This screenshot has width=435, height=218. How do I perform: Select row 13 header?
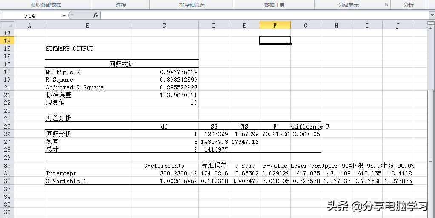click(7, 33)
